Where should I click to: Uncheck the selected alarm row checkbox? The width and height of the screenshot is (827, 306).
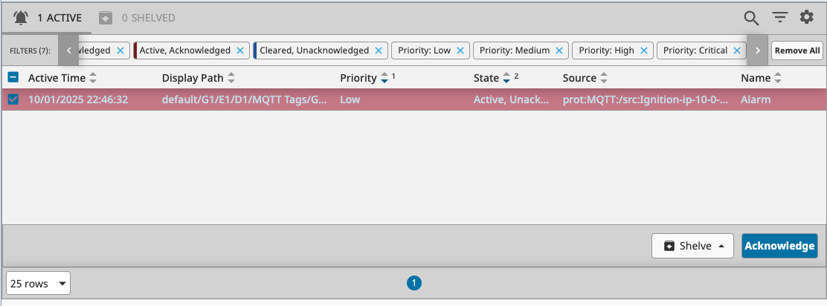click(13, 100)
